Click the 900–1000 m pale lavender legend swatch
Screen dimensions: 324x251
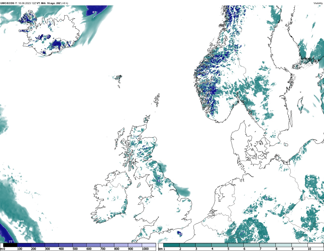[x=135, y=245]
